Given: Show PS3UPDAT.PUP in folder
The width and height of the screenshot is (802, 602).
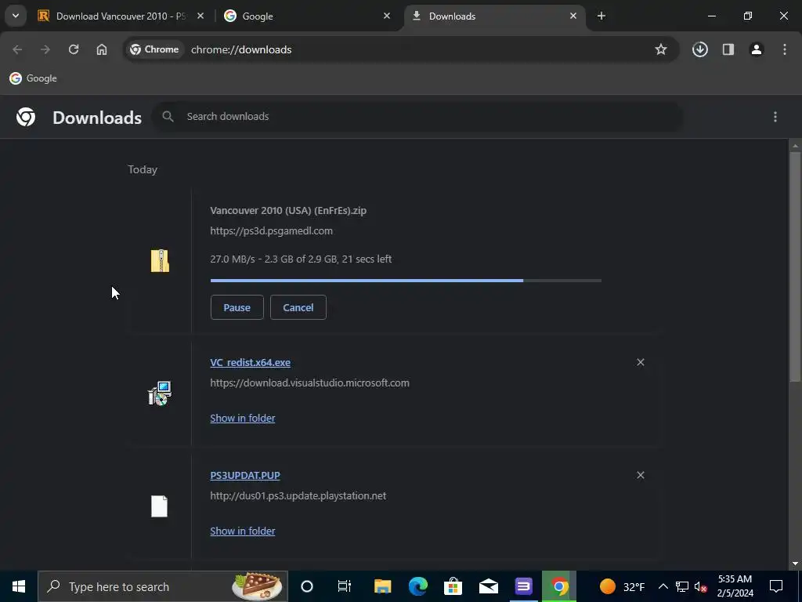Looking at the screenshot, I should (243, 531).
